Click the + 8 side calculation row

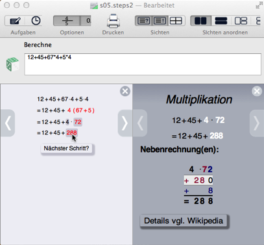[198, 190]
